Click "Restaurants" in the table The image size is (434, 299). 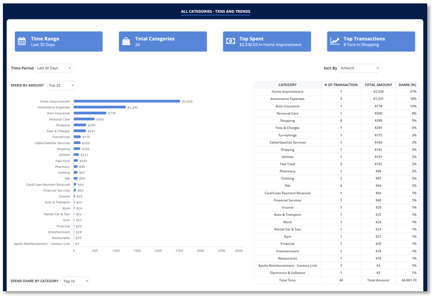click(287, 259)
